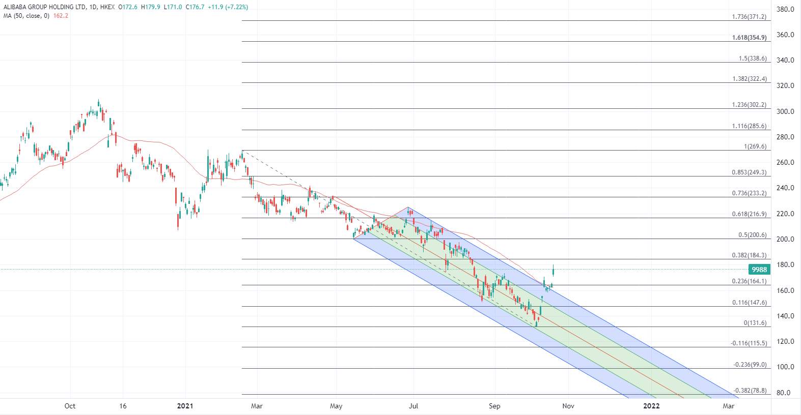801x415 pixels.
Task: Select 340.0 on the price scale
Action: click(x=785, y=60)
